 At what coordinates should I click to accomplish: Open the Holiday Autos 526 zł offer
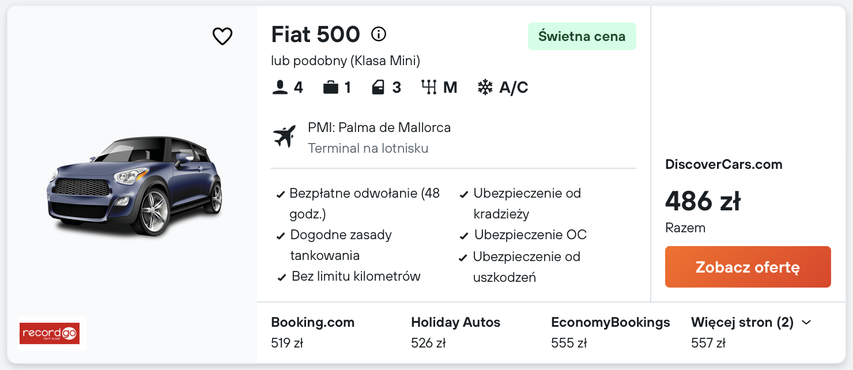coord(455,332)
